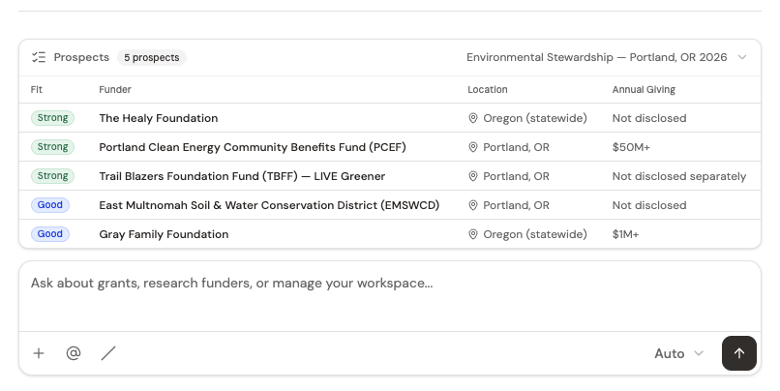This screenshot has height=391, width=780.
Task: Click the Fit column header
Action: pos(37,90)
